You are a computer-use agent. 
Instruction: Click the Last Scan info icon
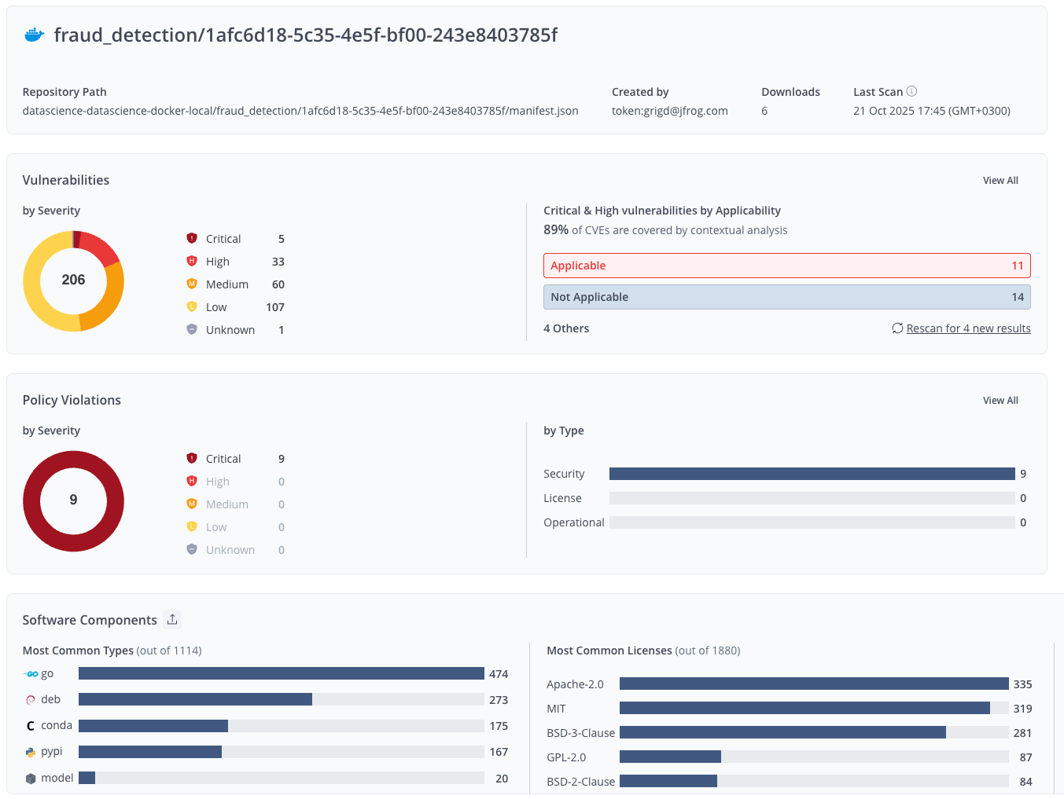[911, 91]
